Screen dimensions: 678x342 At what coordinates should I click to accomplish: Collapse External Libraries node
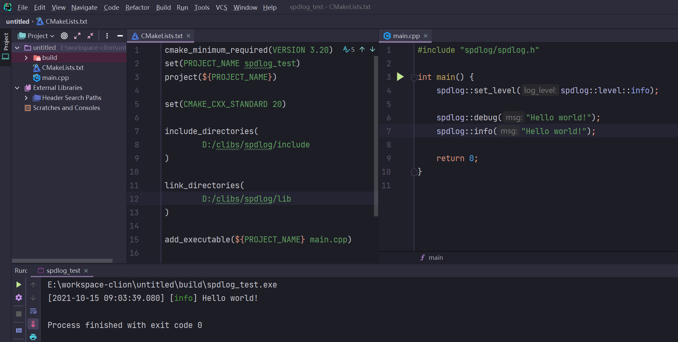pyautogui.click(x=17, y=88)
